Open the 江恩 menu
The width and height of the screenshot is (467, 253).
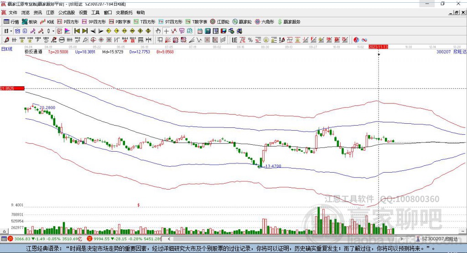point(50,12)
